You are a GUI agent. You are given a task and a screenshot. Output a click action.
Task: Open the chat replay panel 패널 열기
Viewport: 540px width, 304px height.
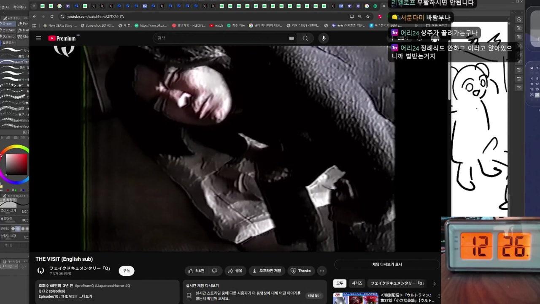314,296
